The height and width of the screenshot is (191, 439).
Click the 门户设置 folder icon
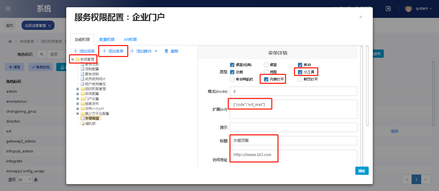(x=83, y=99)
